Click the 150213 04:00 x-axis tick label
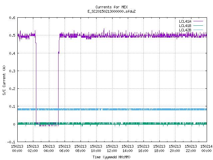This screenshot has width=213, height=160. click(49, 148)
